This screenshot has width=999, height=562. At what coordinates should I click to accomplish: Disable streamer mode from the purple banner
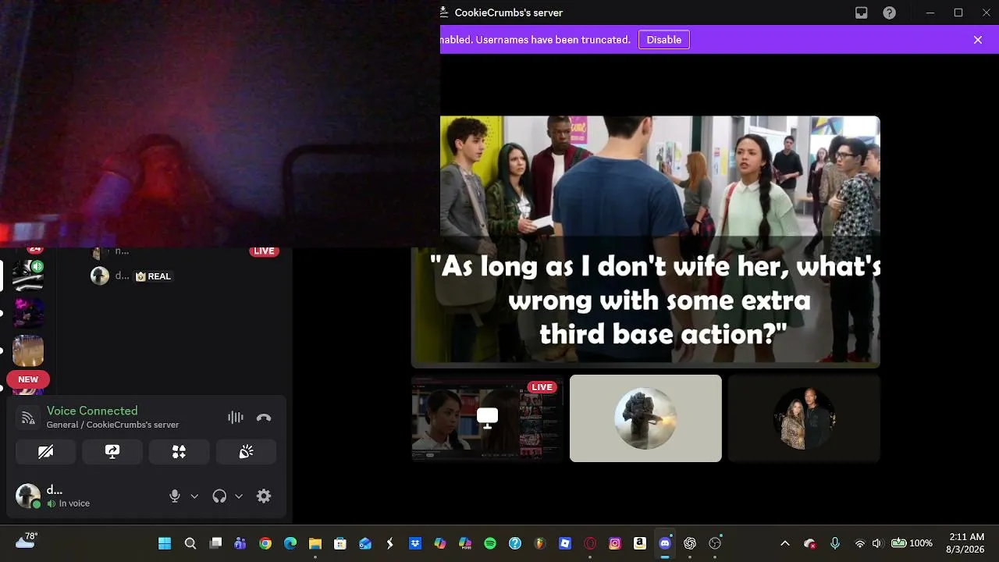(x=664, y=40)
